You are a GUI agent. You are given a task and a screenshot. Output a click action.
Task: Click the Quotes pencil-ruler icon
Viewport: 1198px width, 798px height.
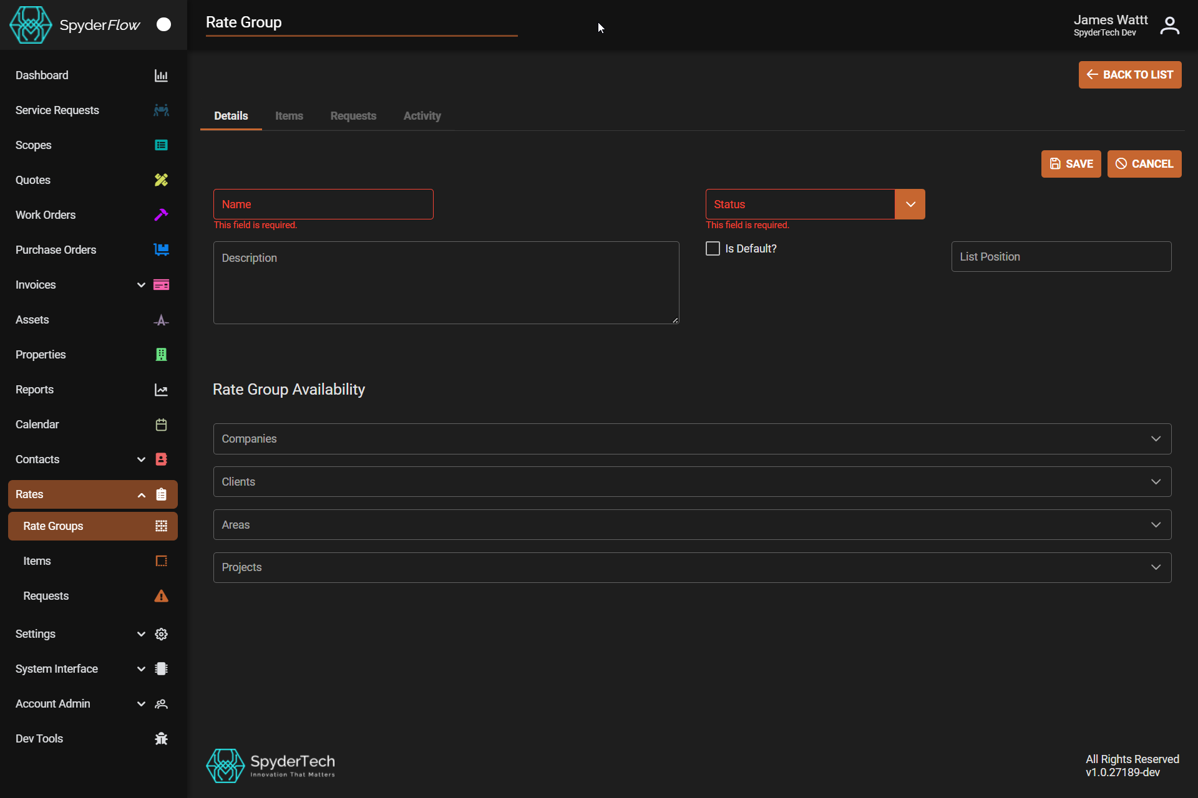[161, 180]
